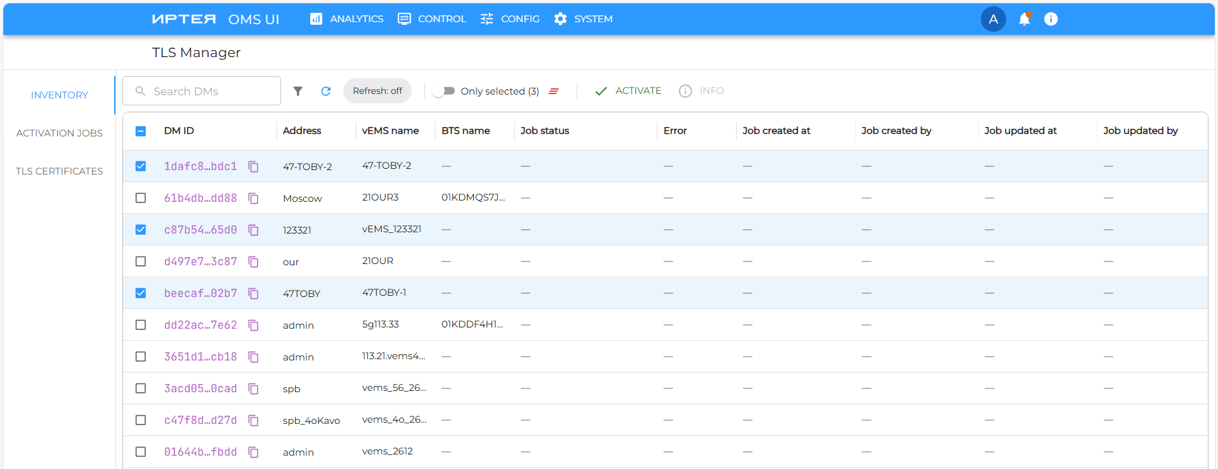Open the System menu
This screenshot has width=1218, height=469.
583,19
